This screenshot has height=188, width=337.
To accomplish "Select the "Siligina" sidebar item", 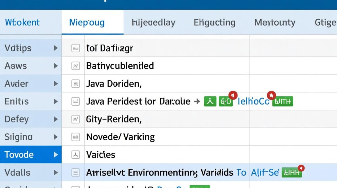I will click(x=19, y=137).
